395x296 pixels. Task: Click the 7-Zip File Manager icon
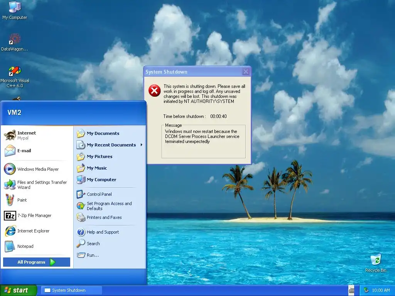coord(10,215)
